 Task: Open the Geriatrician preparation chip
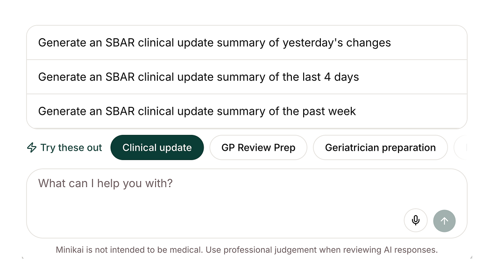click(380, 148)
